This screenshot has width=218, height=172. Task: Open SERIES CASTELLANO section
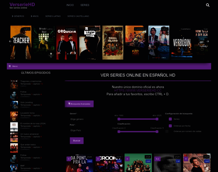coord(78,16)
